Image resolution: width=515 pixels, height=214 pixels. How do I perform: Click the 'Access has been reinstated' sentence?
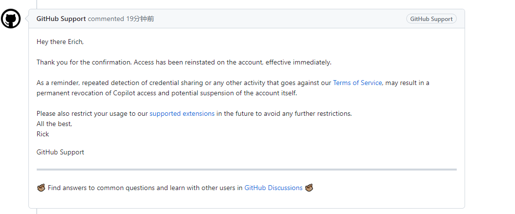point(233,62)
